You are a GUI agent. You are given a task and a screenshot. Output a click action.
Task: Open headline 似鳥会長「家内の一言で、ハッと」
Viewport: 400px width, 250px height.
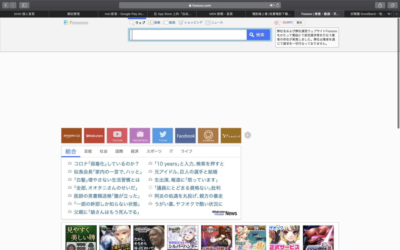coord(108,172)
